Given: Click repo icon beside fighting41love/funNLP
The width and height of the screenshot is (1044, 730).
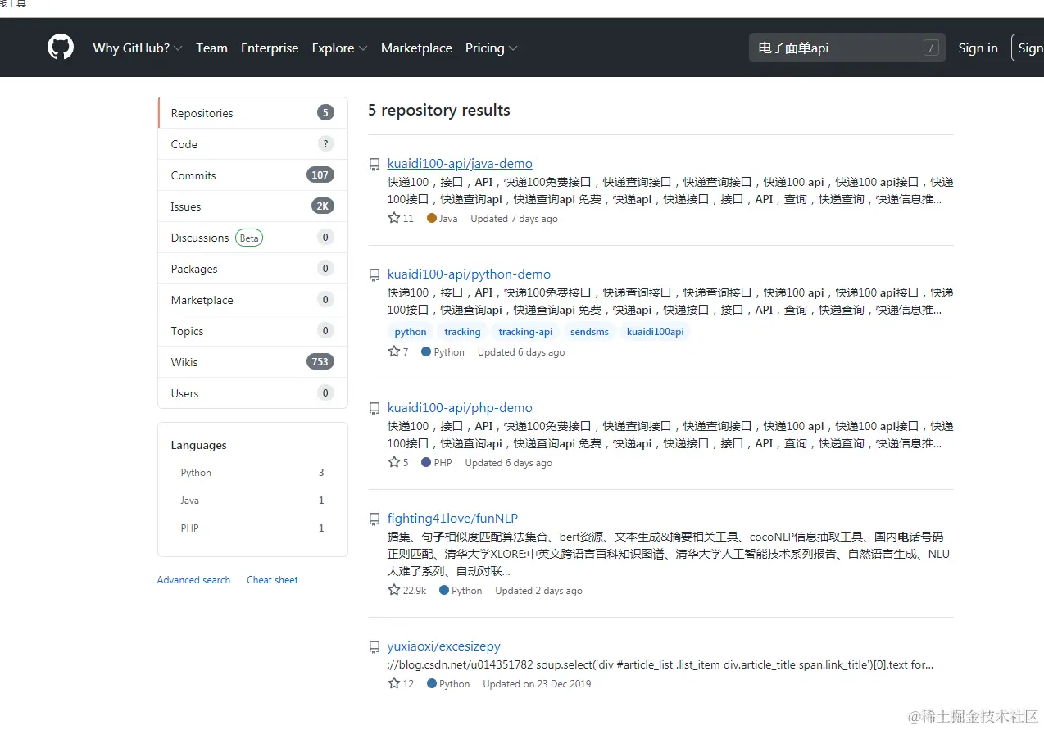Looking at the screenshot, I should [374, 519].
